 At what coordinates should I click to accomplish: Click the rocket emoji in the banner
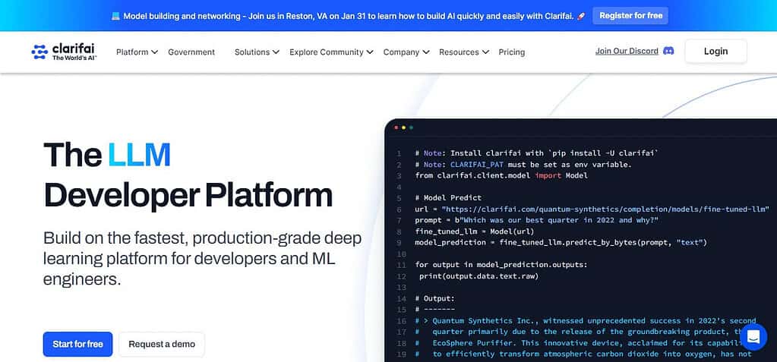(x=581, y=16)
